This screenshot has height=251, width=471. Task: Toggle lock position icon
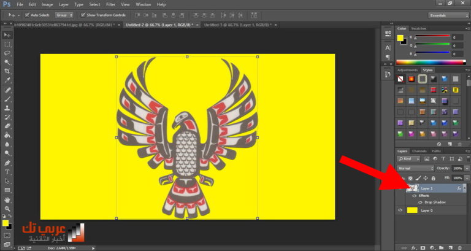click(426, 178)
